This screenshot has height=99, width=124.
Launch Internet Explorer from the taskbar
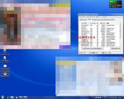click(x=8, y=98)
